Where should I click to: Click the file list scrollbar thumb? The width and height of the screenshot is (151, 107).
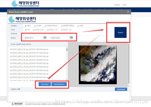[x=67, y=50]
